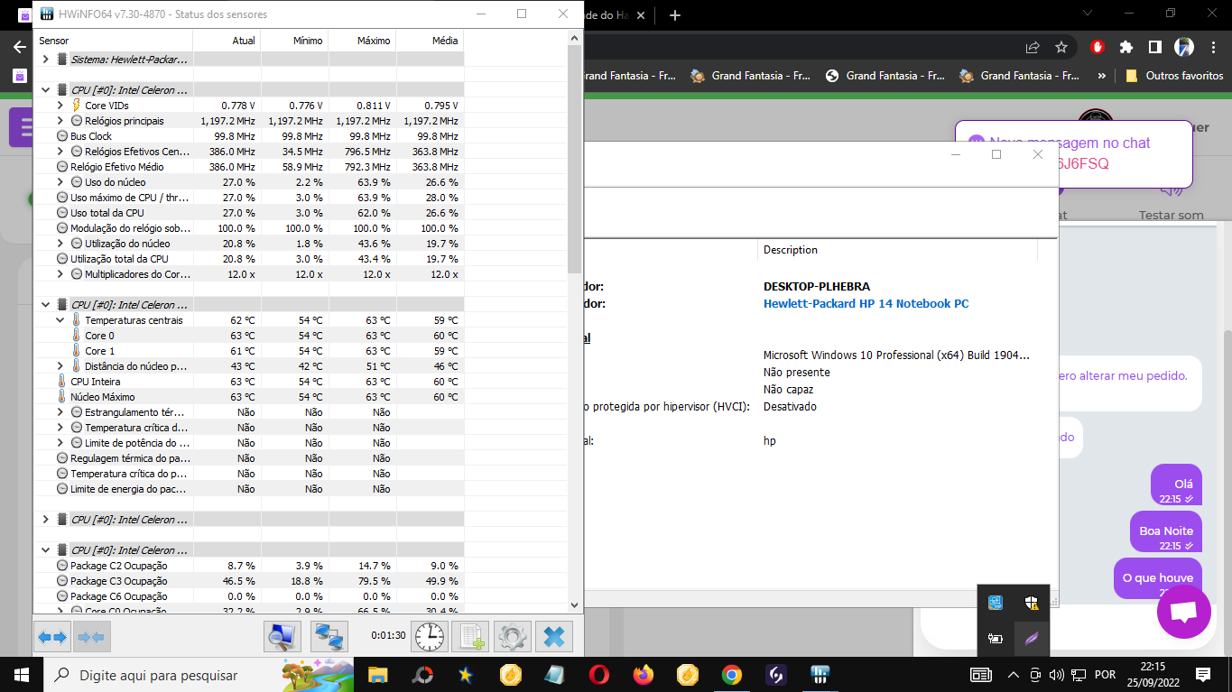Click the Máximo column header
This screenshot has width=1232, height=692.
click(362, 41)
